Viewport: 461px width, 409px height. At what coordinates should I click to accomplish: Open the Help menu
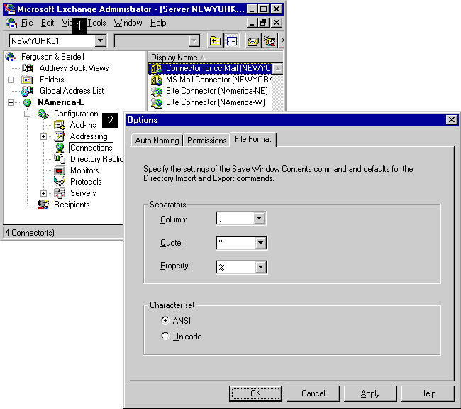[x=158, y=23]
